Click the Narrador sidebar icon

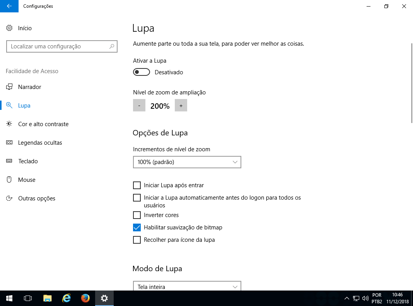point(10,87)
